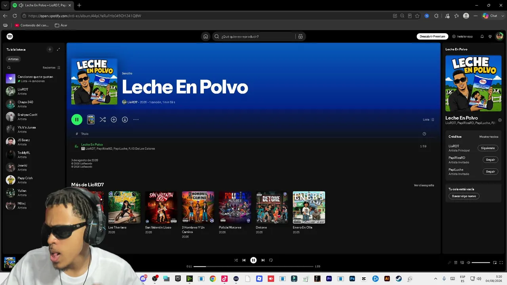Click Mostrar todos in the Créditos card
The width and height of the screenshot is (507, 285).
tap(489, 137)
